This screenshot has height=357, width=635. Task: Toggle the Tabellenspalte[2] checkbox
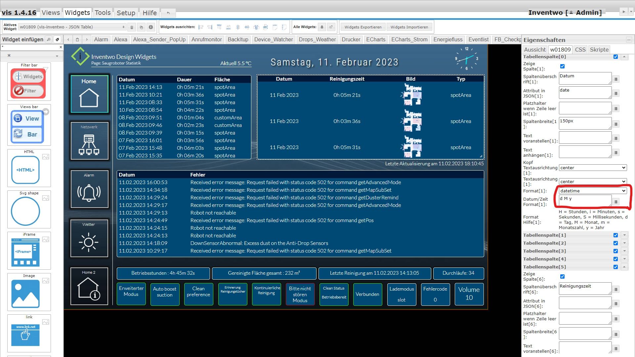point(615,243)
